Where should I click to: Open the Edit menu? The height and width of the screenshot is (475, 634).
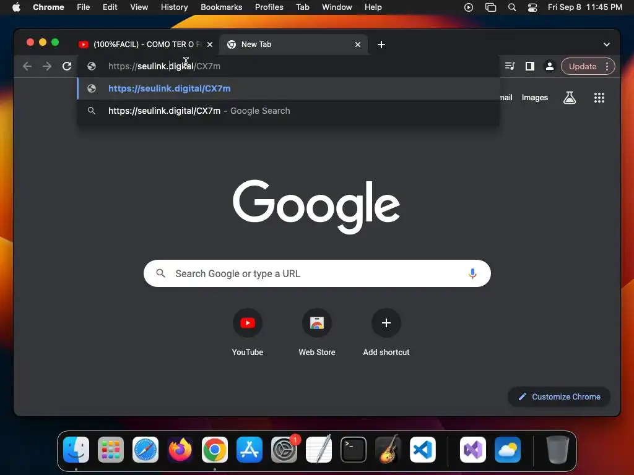point(110,7)
